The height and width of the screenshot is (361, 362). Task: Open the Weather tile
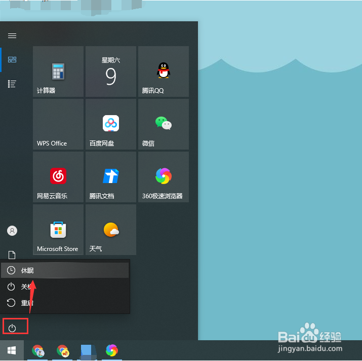(x=111, y=230)
